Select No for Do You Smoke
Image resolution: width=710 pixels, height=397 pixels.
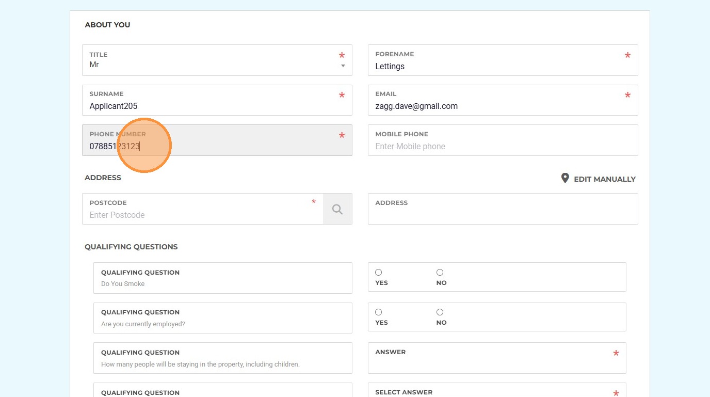tap(440, 272)
